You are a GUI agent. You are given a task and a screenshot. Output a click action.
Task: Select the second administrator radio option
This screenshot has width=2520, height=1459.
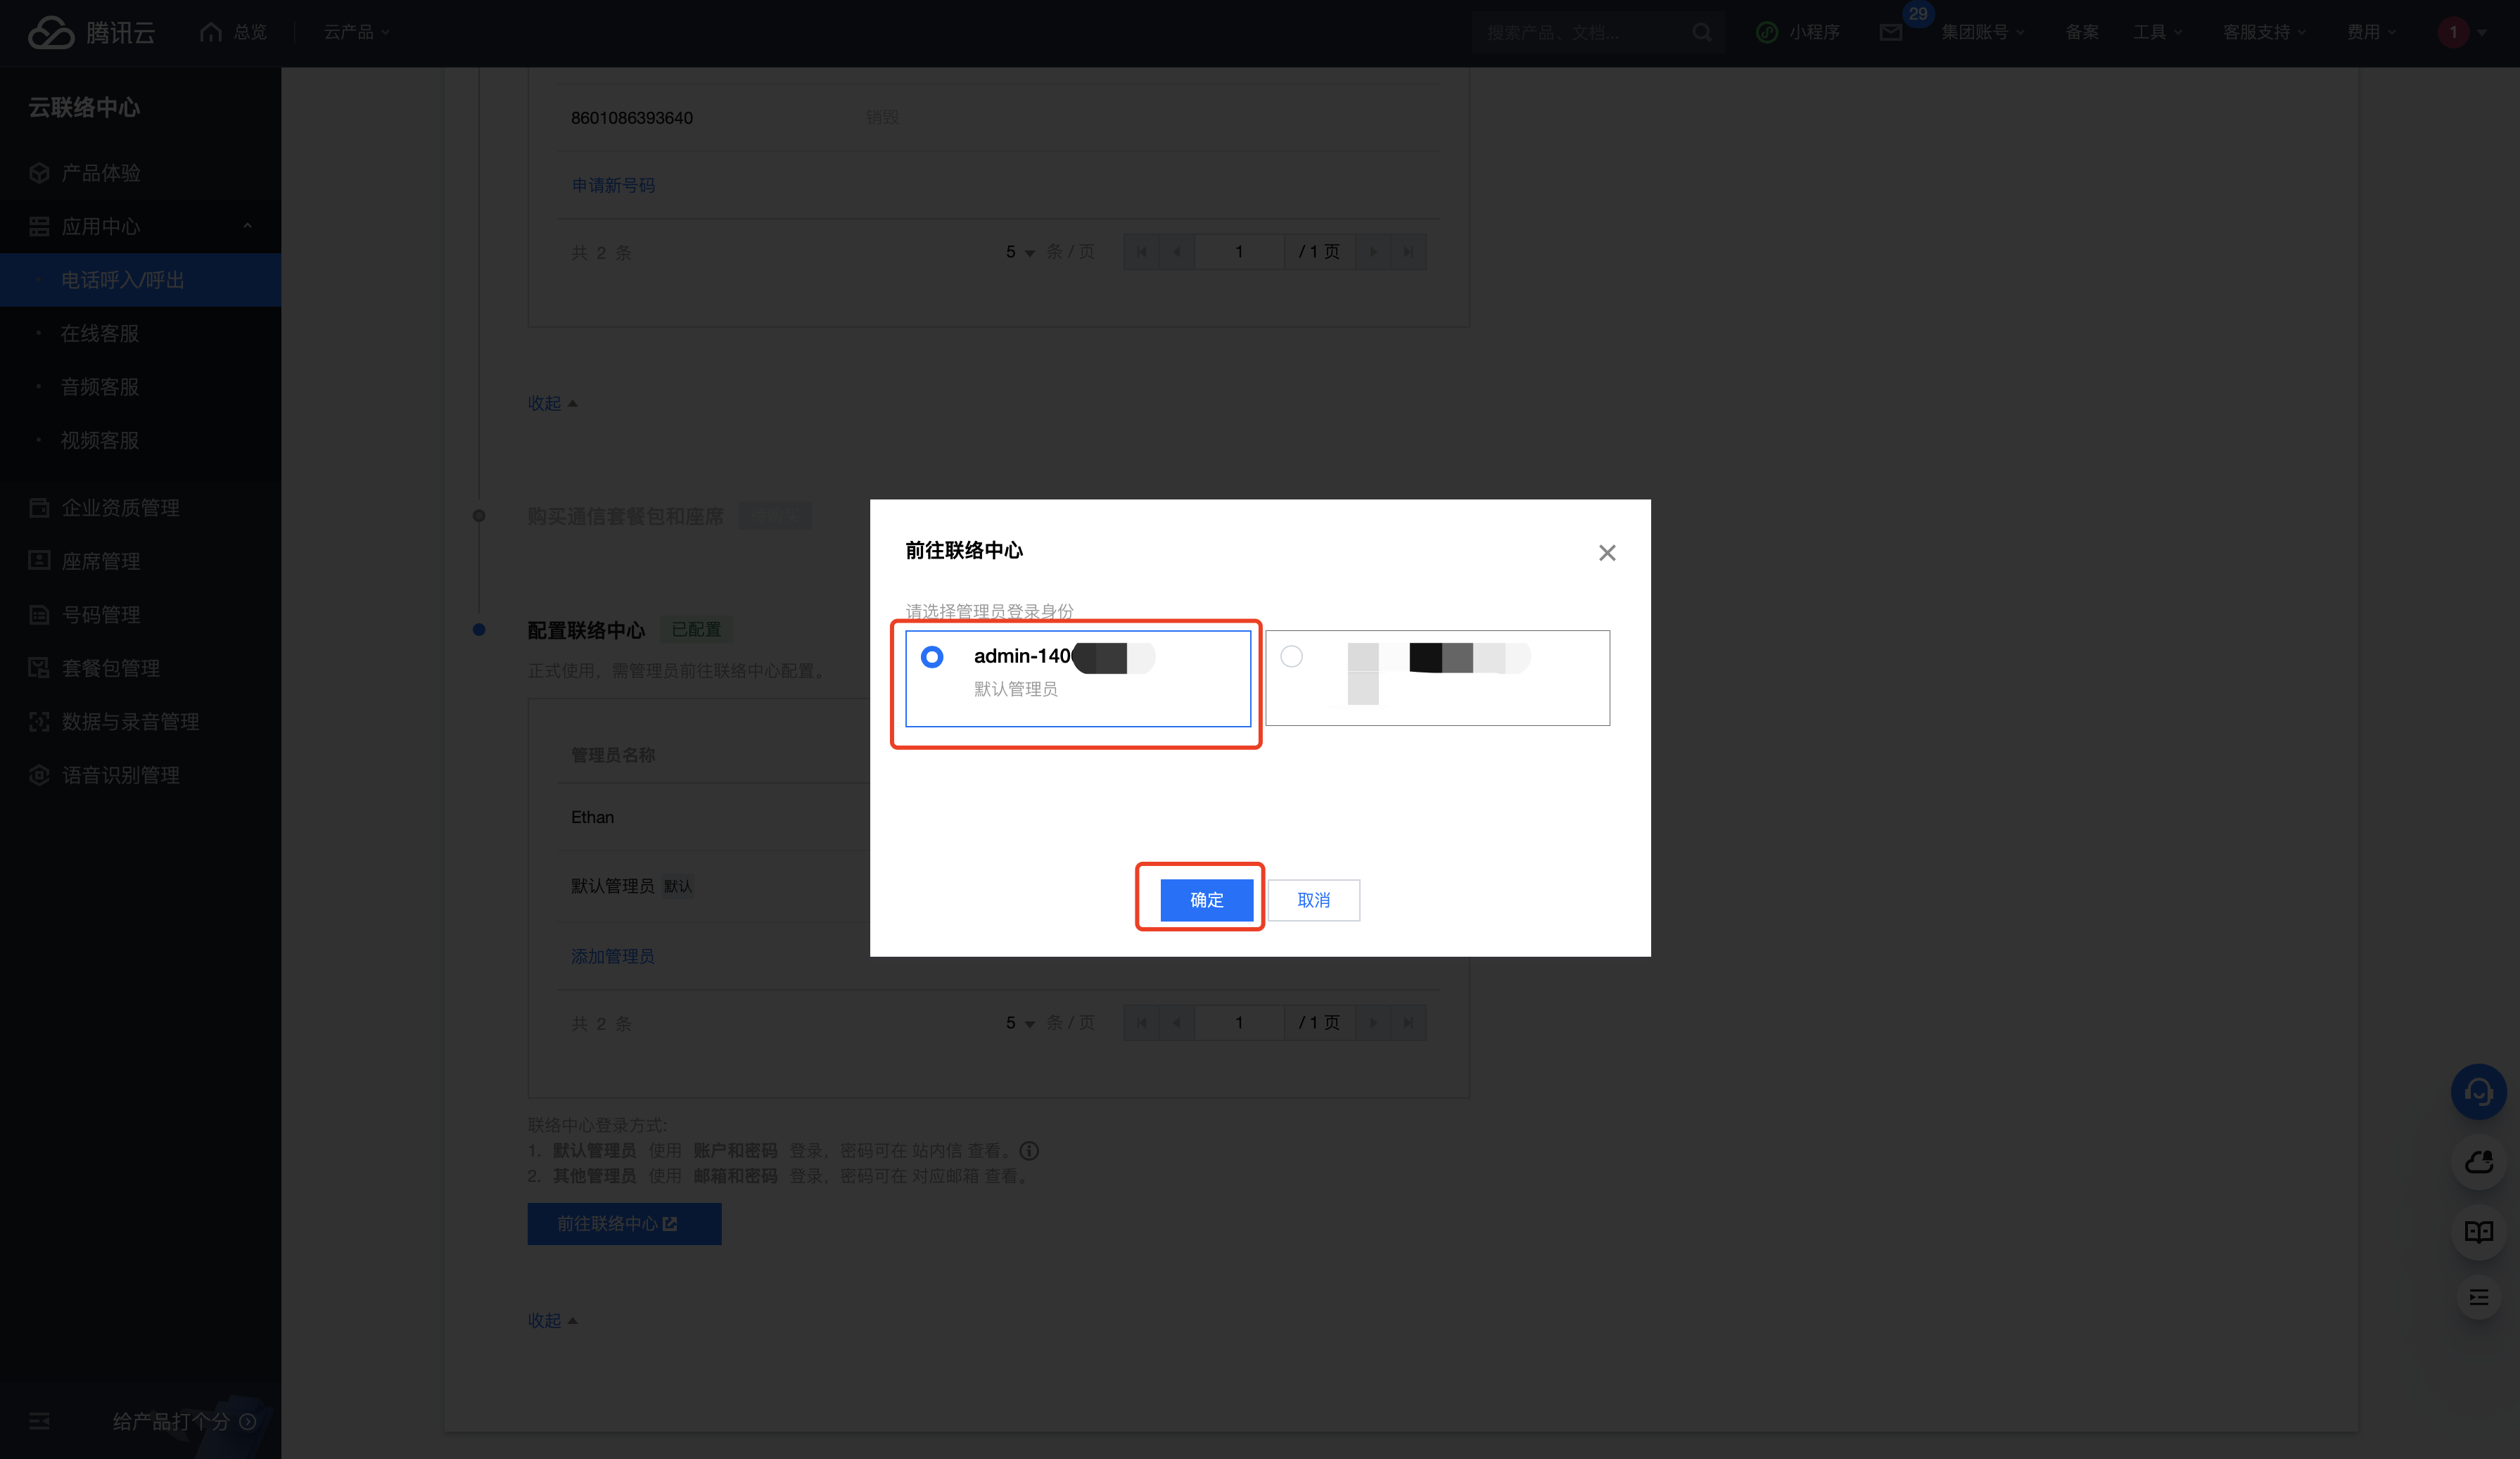point(1291,657)
